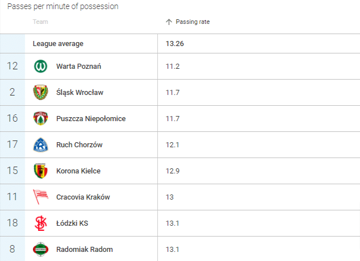This screenshot has width=360, height=261.
Task: Click the Puszcza Niepołomice club crest
Action: (41, 118)
